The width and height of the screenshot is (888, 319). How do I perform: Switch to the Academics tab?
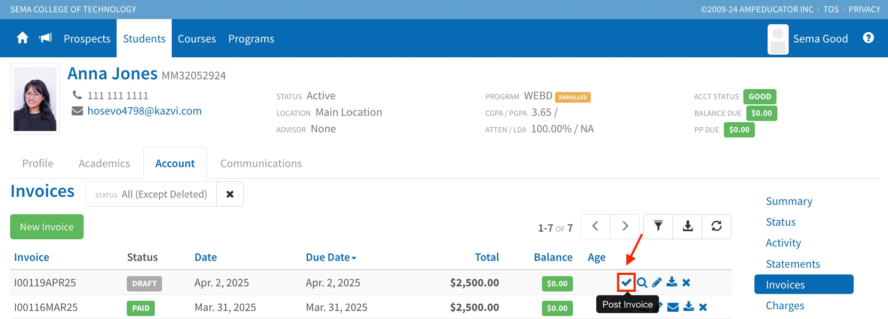coord(104,163)
